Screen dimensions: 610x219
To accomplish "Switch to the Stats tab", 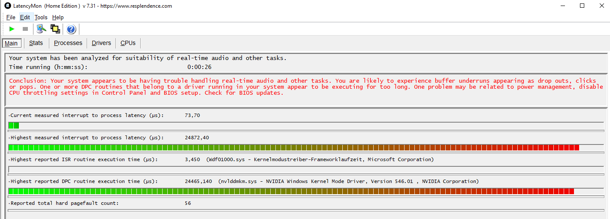I will (x=36, y=43).
